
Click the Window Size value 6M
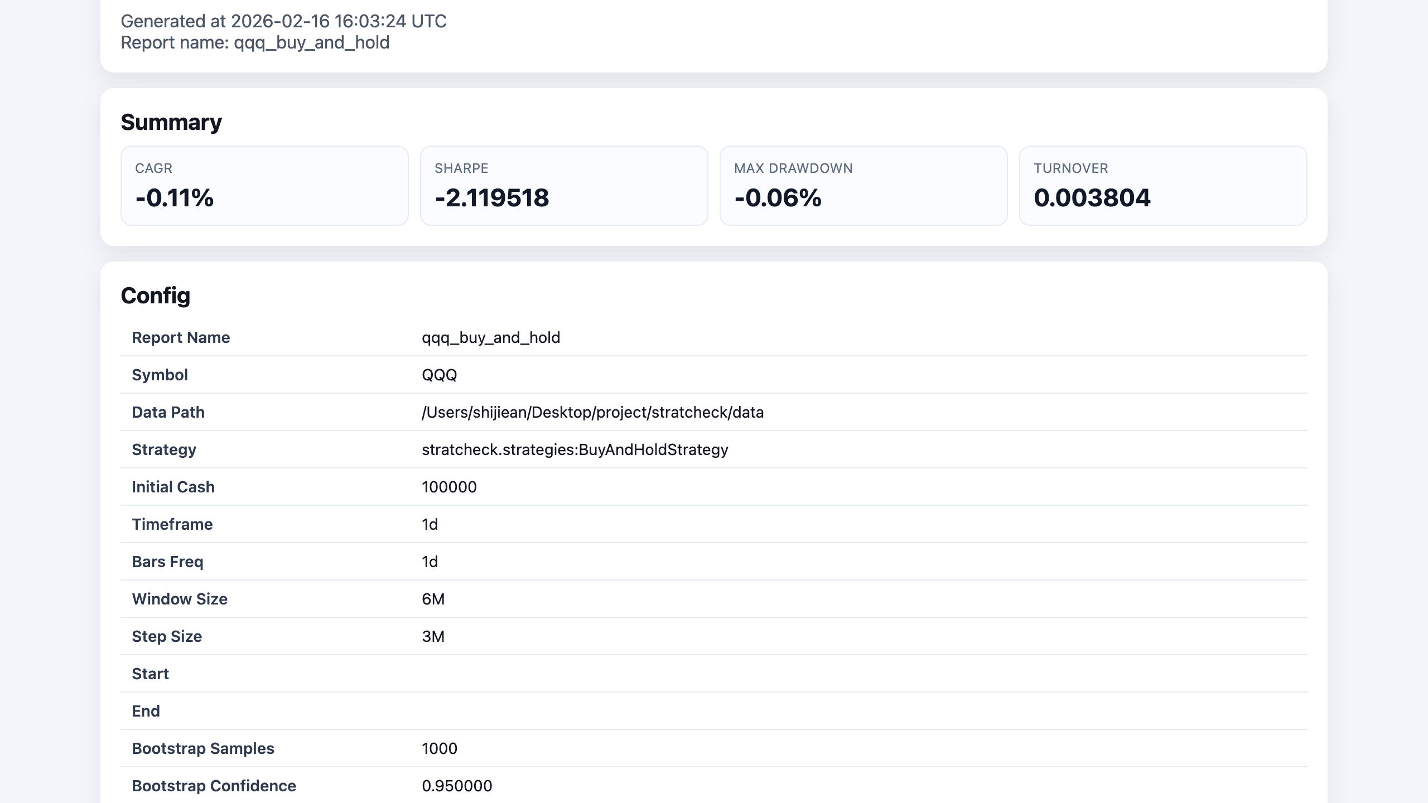tap(433, 599)
